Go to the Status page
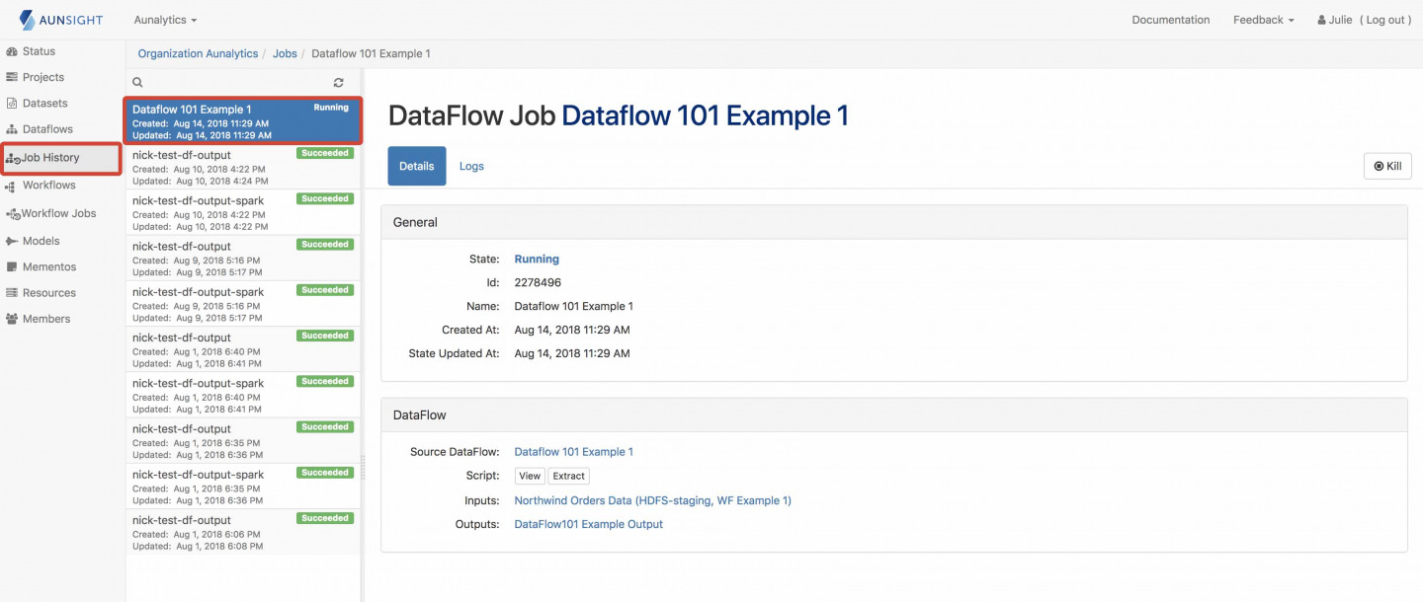The width and height of the screenshot is (1423, 602). click(39, 51)
